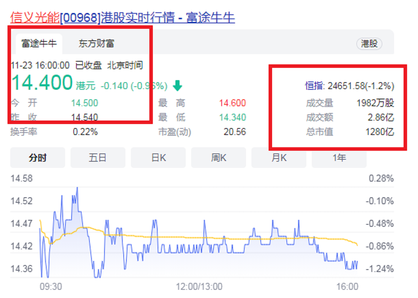Image resolution: width=418 pixels, height=298 pixels.
Task: Click the 12:00/13:00 time axis label
Action: tap(199, 286)
